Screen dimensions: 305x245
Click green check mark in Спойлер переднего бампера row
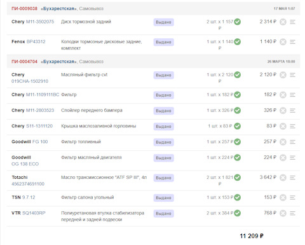point(238,110)
